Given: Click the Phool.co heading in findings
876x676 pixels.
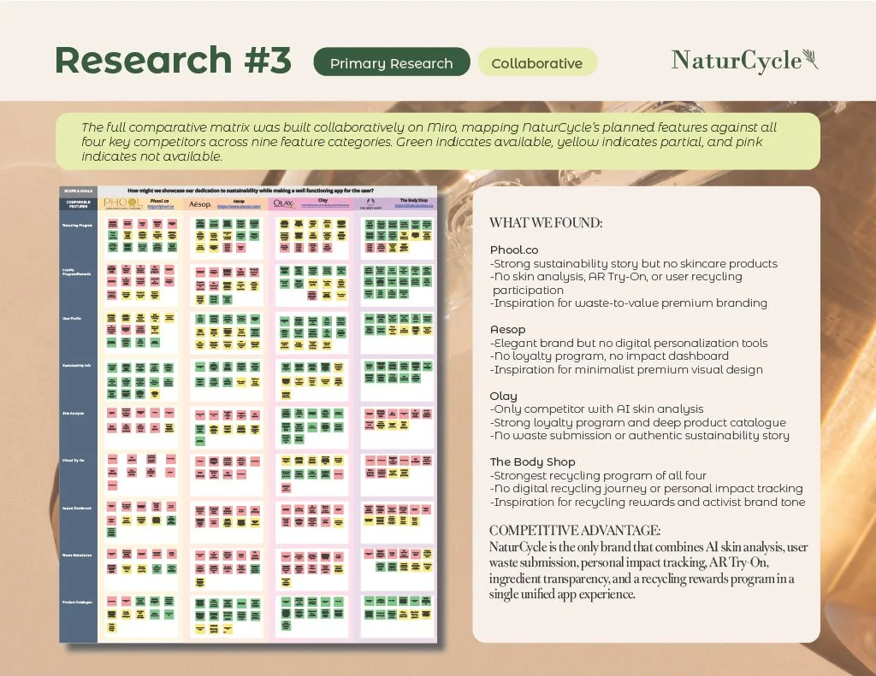Looking at the screenshot, I should pos(514,250).
